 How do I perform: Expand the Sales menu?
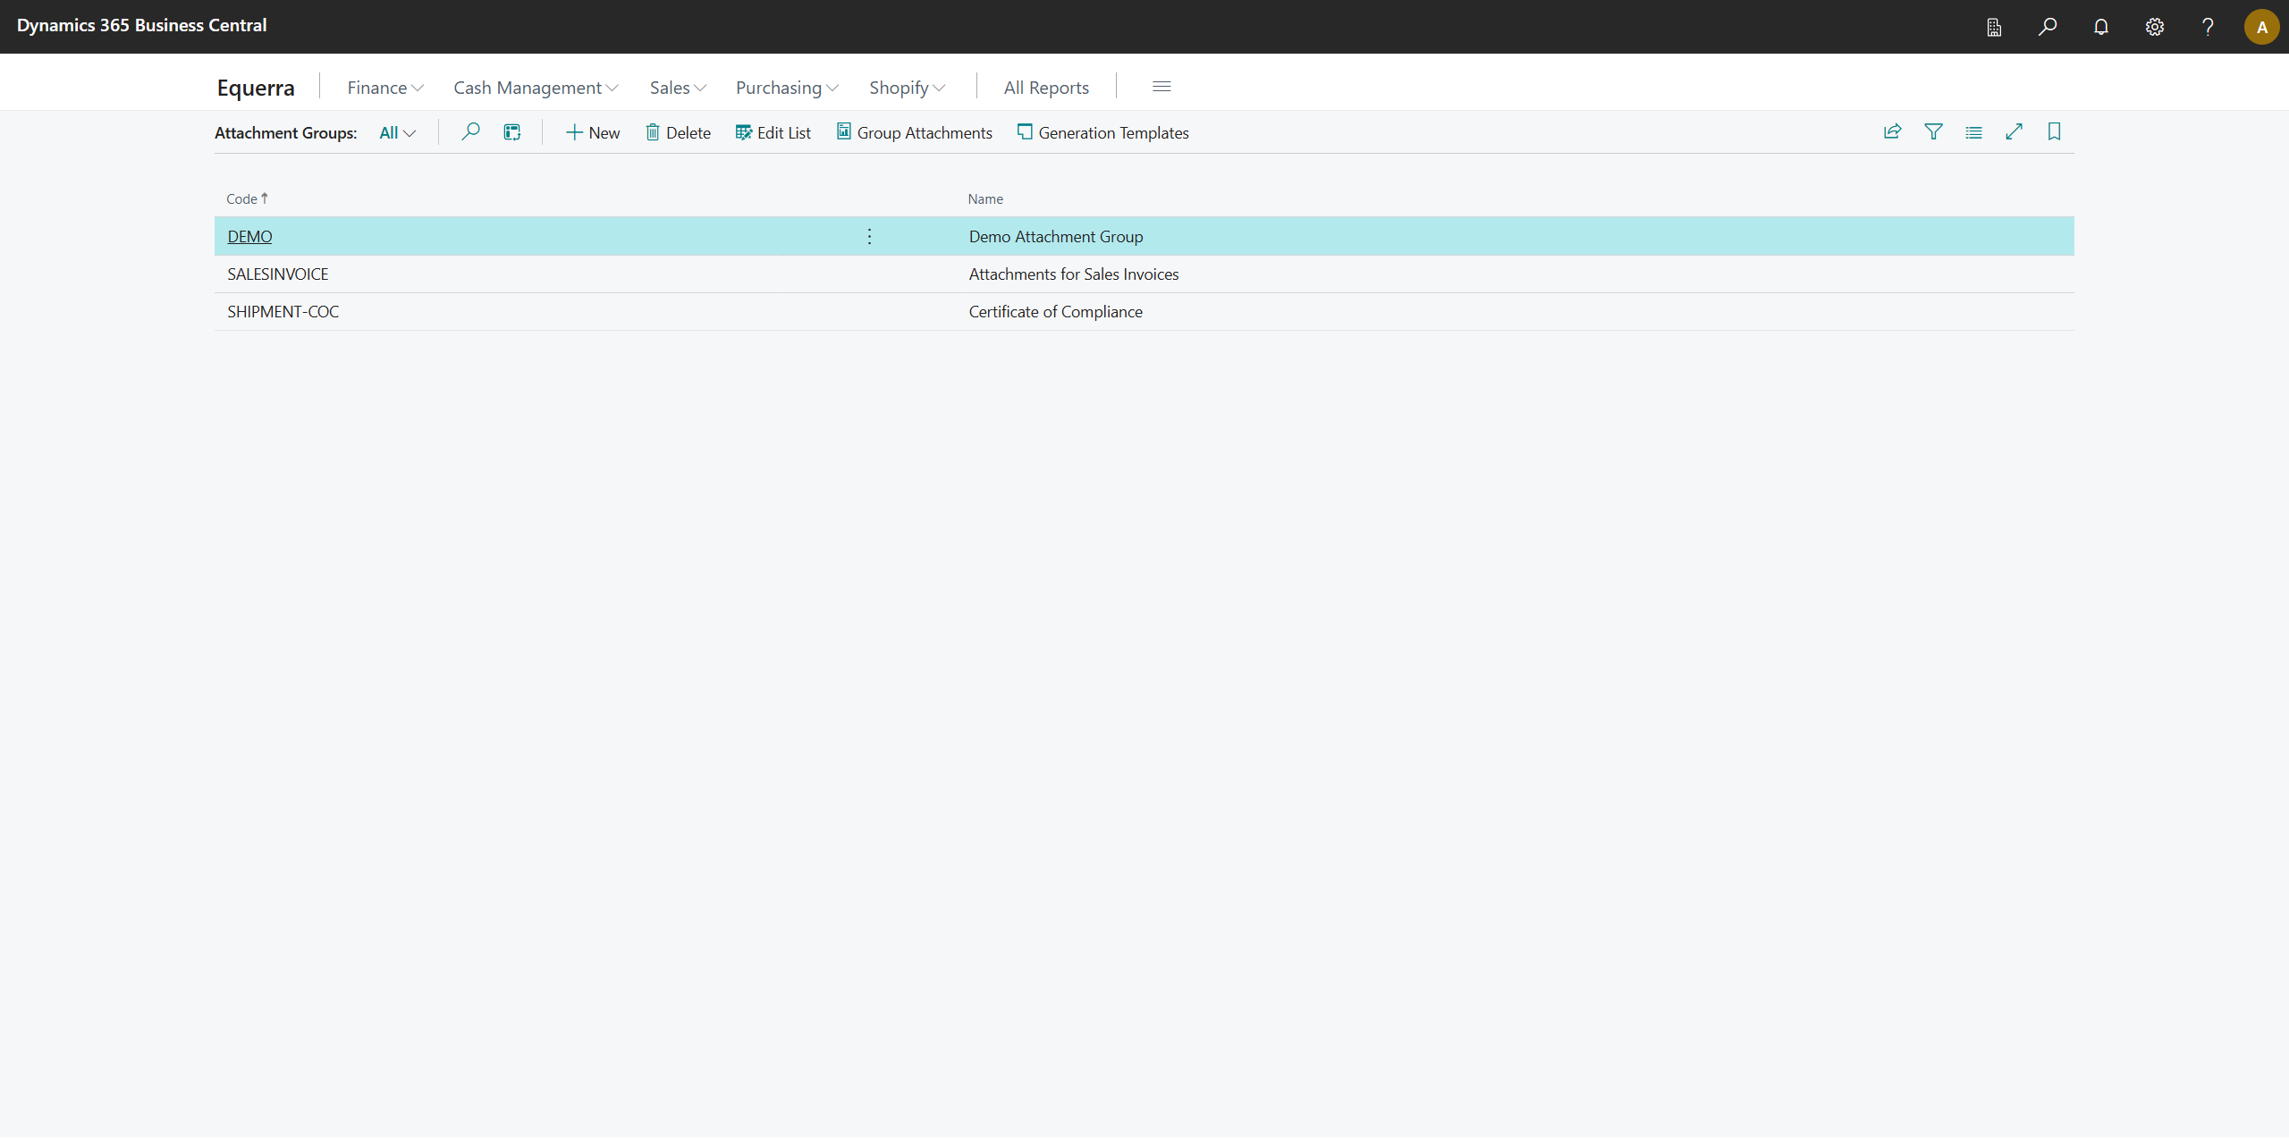(x=678, y=88)
